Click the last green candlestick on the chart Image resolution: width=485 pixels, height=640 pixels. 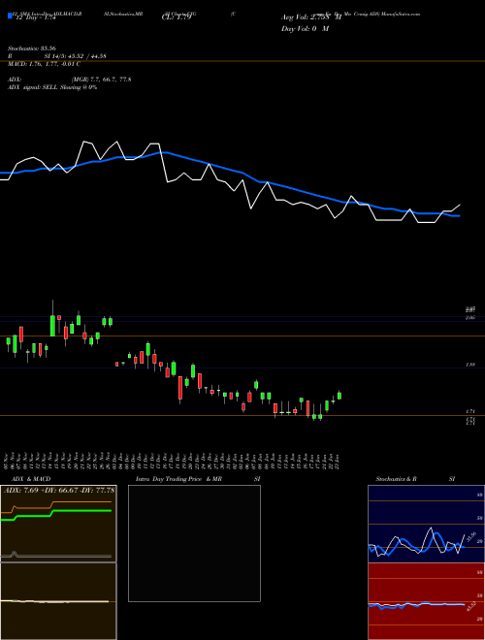tap(339, 396)
